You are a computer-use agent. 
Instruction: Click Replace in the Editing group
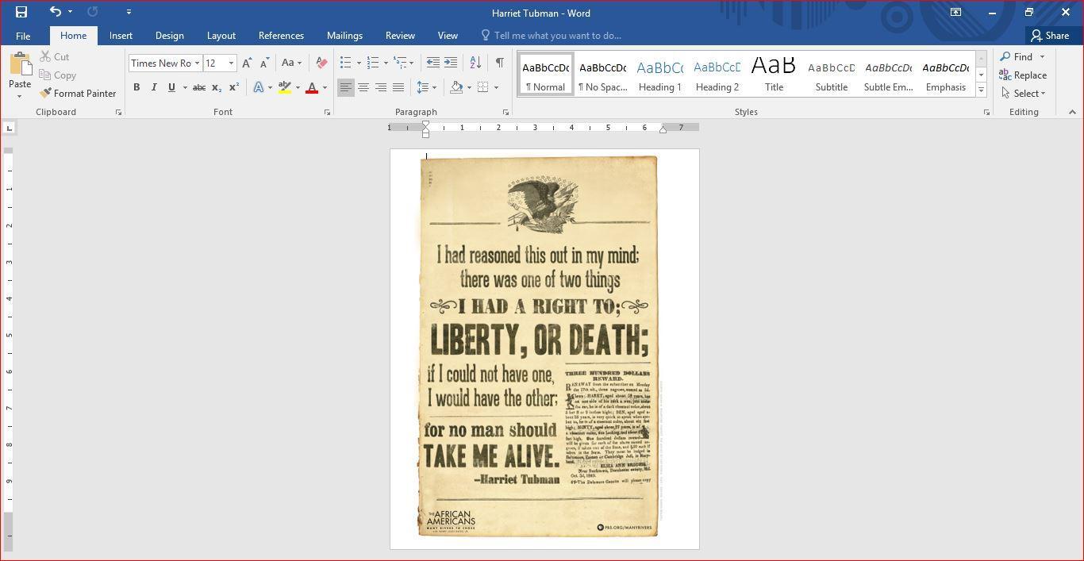[x=1023, y=75]
